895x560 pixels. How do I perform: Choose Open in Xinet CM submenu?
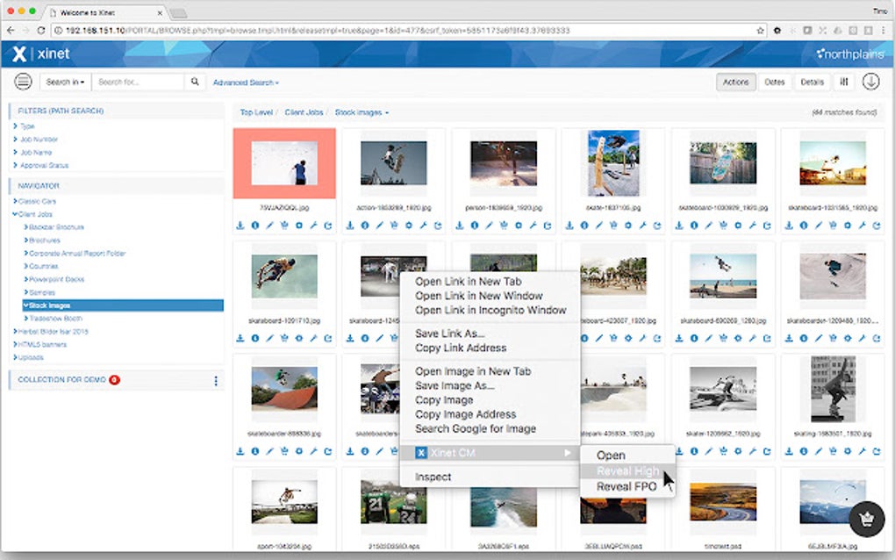click(611, 455)
